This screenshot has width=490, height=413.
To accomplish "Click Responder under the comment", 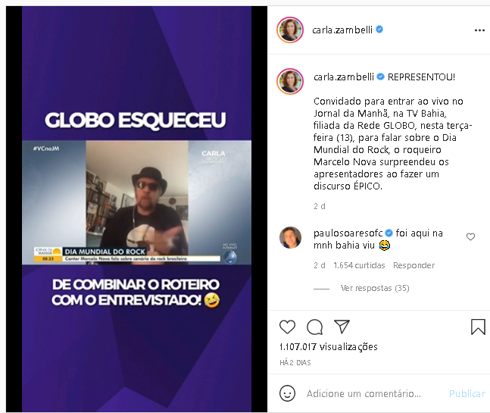I will [414, 265].
